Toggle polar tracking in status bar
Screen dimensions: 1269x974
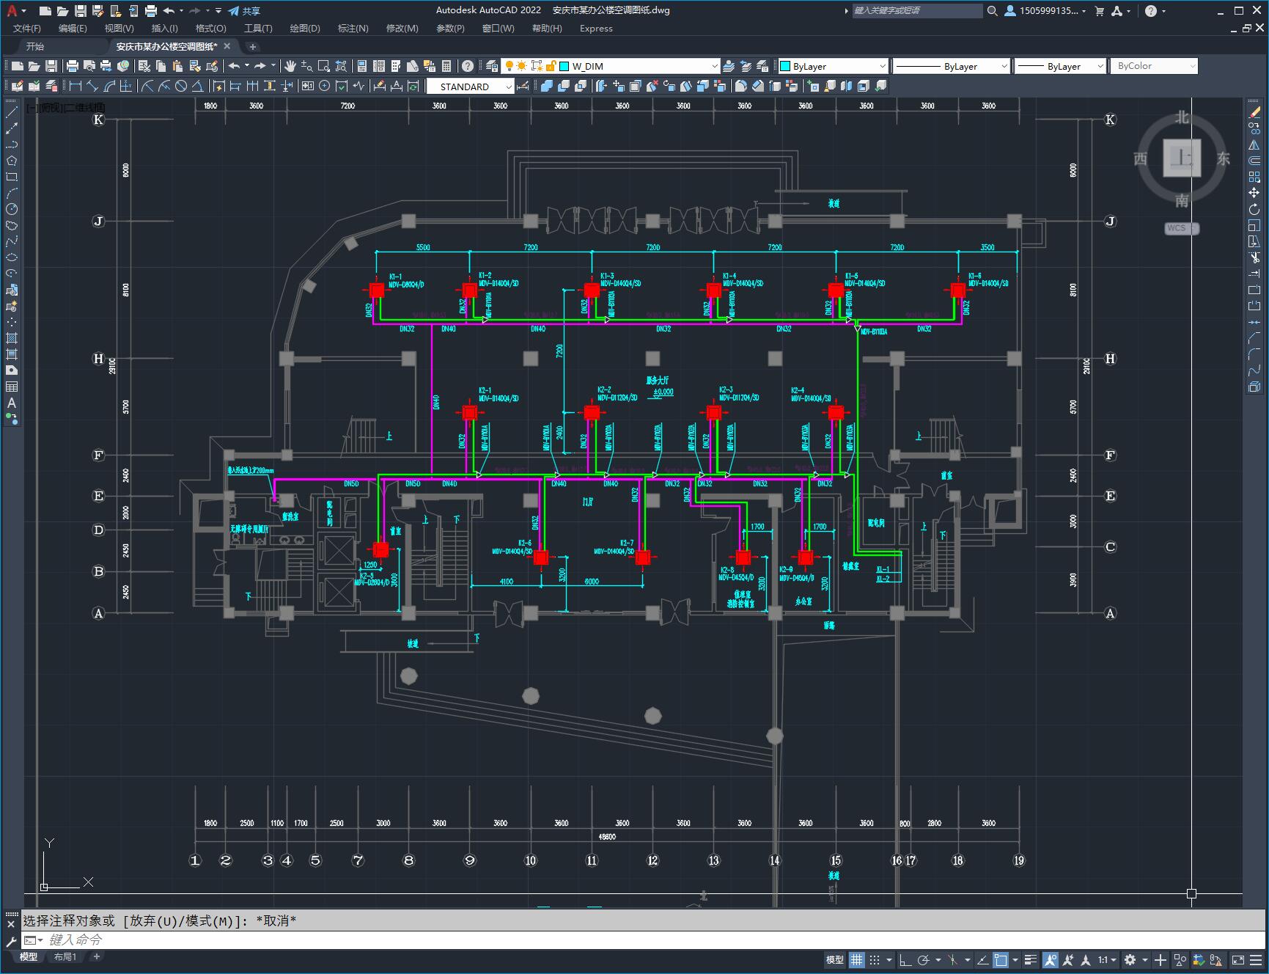(924, 959)
